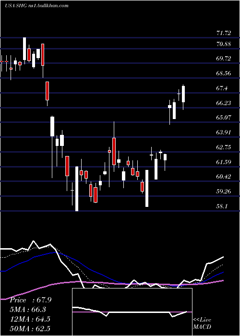Screen dimensions: 240x336
Task: Select the 70.88 price axis label
Action: [x=224, y=44]
